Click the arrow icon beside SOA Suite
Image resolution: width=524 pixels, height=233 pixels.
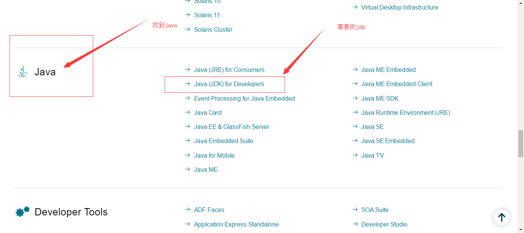pyautogui.click(x=355, y=210)
